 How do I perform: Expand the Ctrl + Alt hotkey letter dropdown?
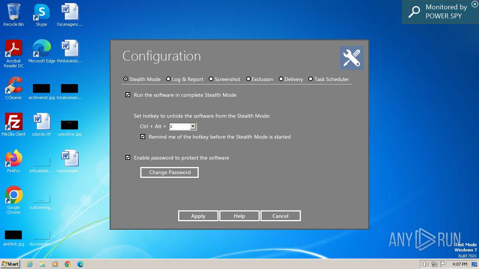193,127
